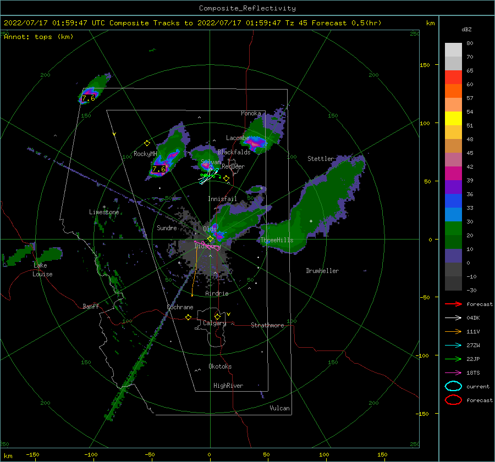Click the Okotoks town label
495x462 pixels.
pos(220,366)
